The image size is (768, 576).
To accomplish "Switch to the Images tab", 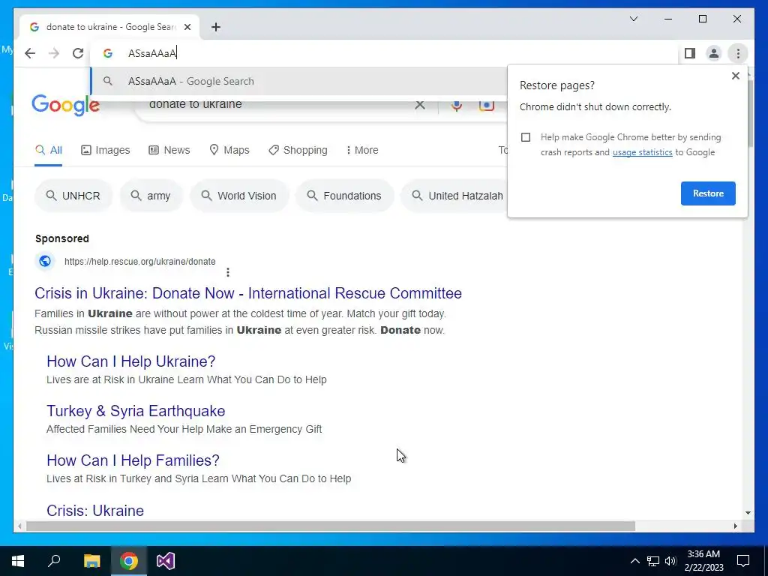I will click(105, 150).
